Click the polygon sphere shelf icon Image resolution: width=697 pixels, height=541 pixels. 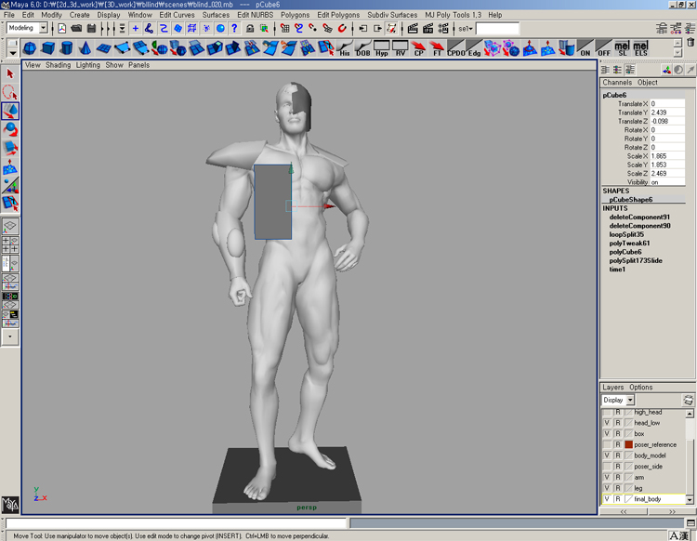tap(31, 47)
